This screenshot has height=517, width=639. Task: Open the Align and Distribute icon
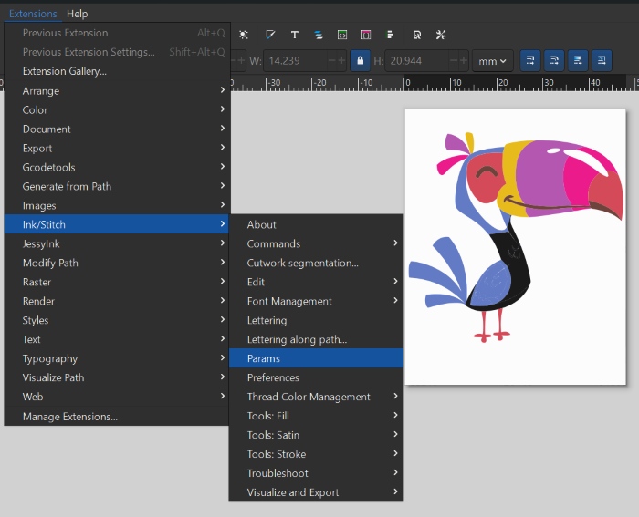pyautogui.click(x=391, y=35)
